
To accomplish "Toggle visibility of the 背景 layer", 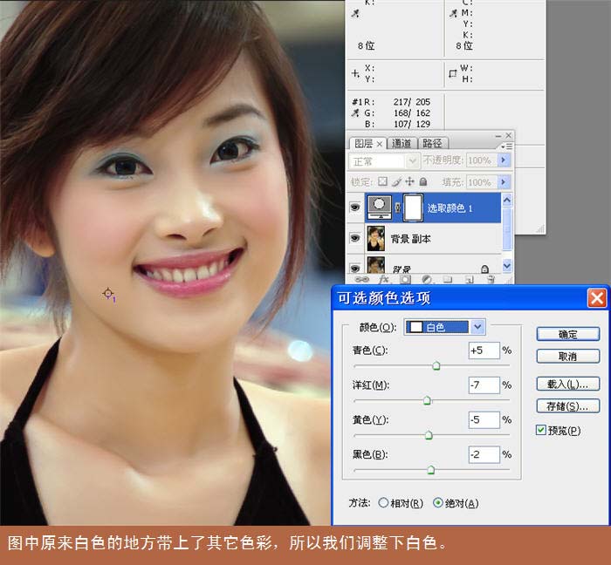I will coord(355,268).
